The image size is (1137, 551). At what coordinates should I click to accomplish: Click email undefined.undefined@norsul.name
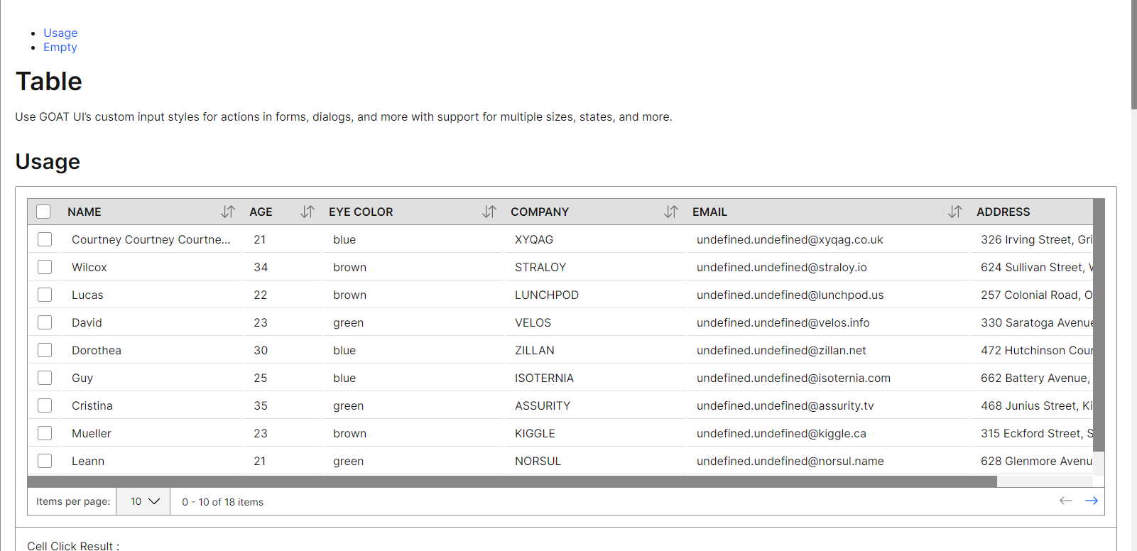tap(790, 461)
